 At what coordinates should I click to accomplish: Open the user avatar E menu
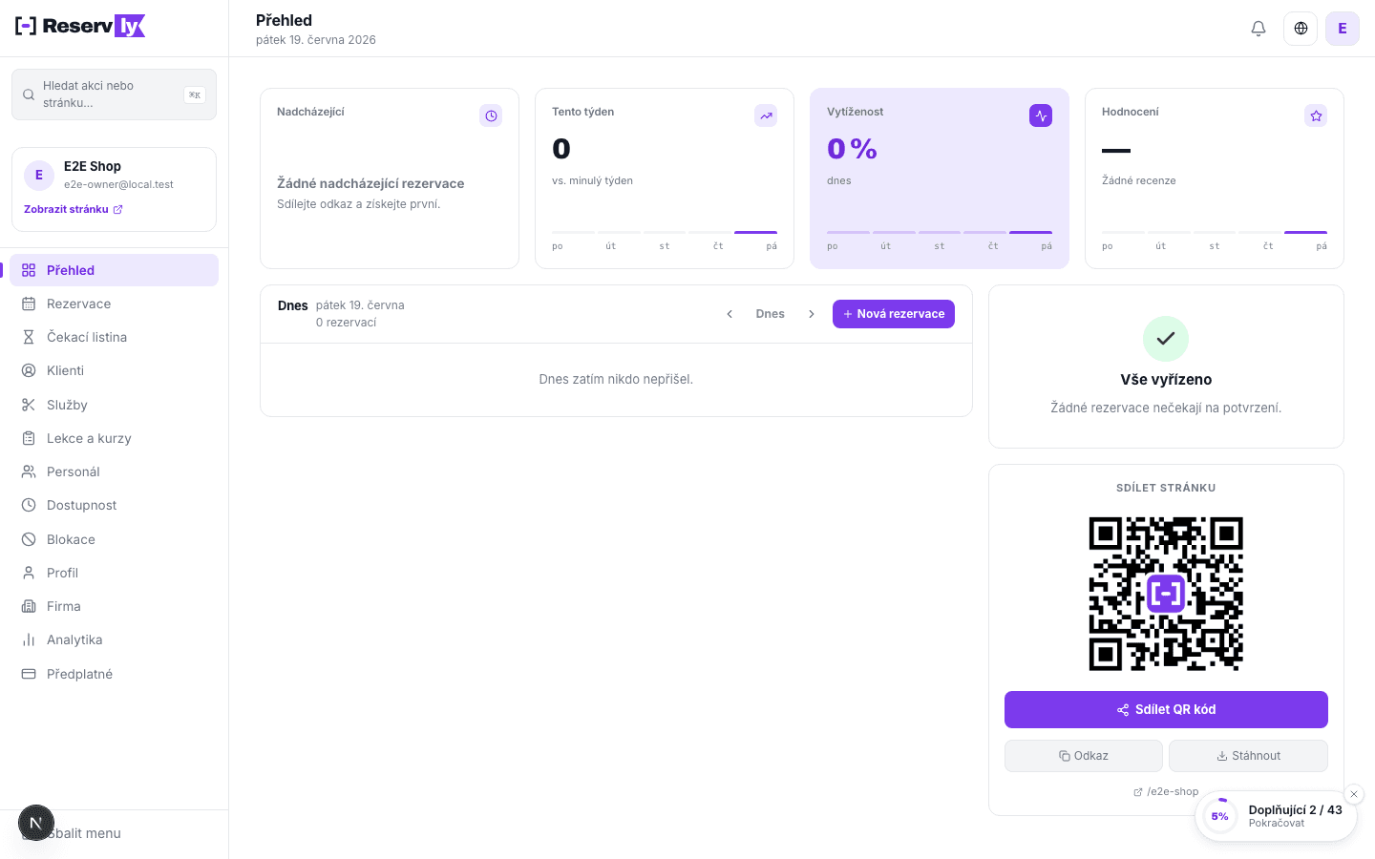[x=1343, y=29]
